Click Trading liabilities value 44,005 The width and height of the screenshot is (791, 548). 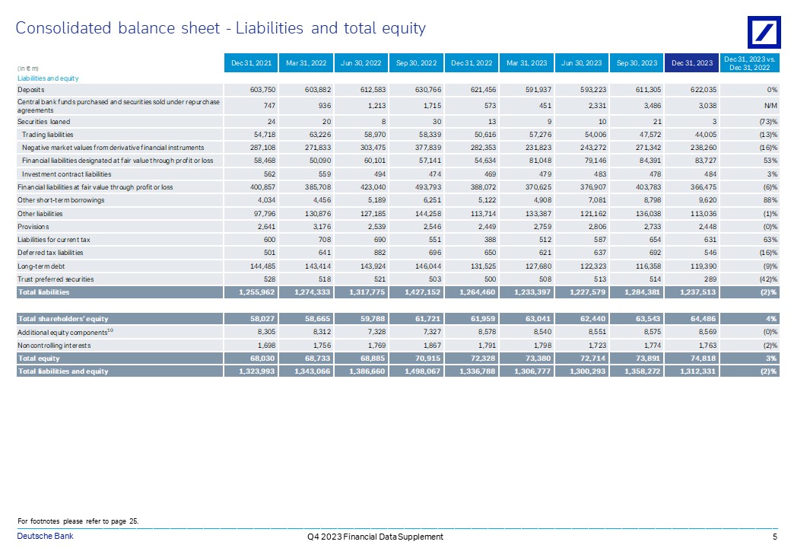(705, 135)
